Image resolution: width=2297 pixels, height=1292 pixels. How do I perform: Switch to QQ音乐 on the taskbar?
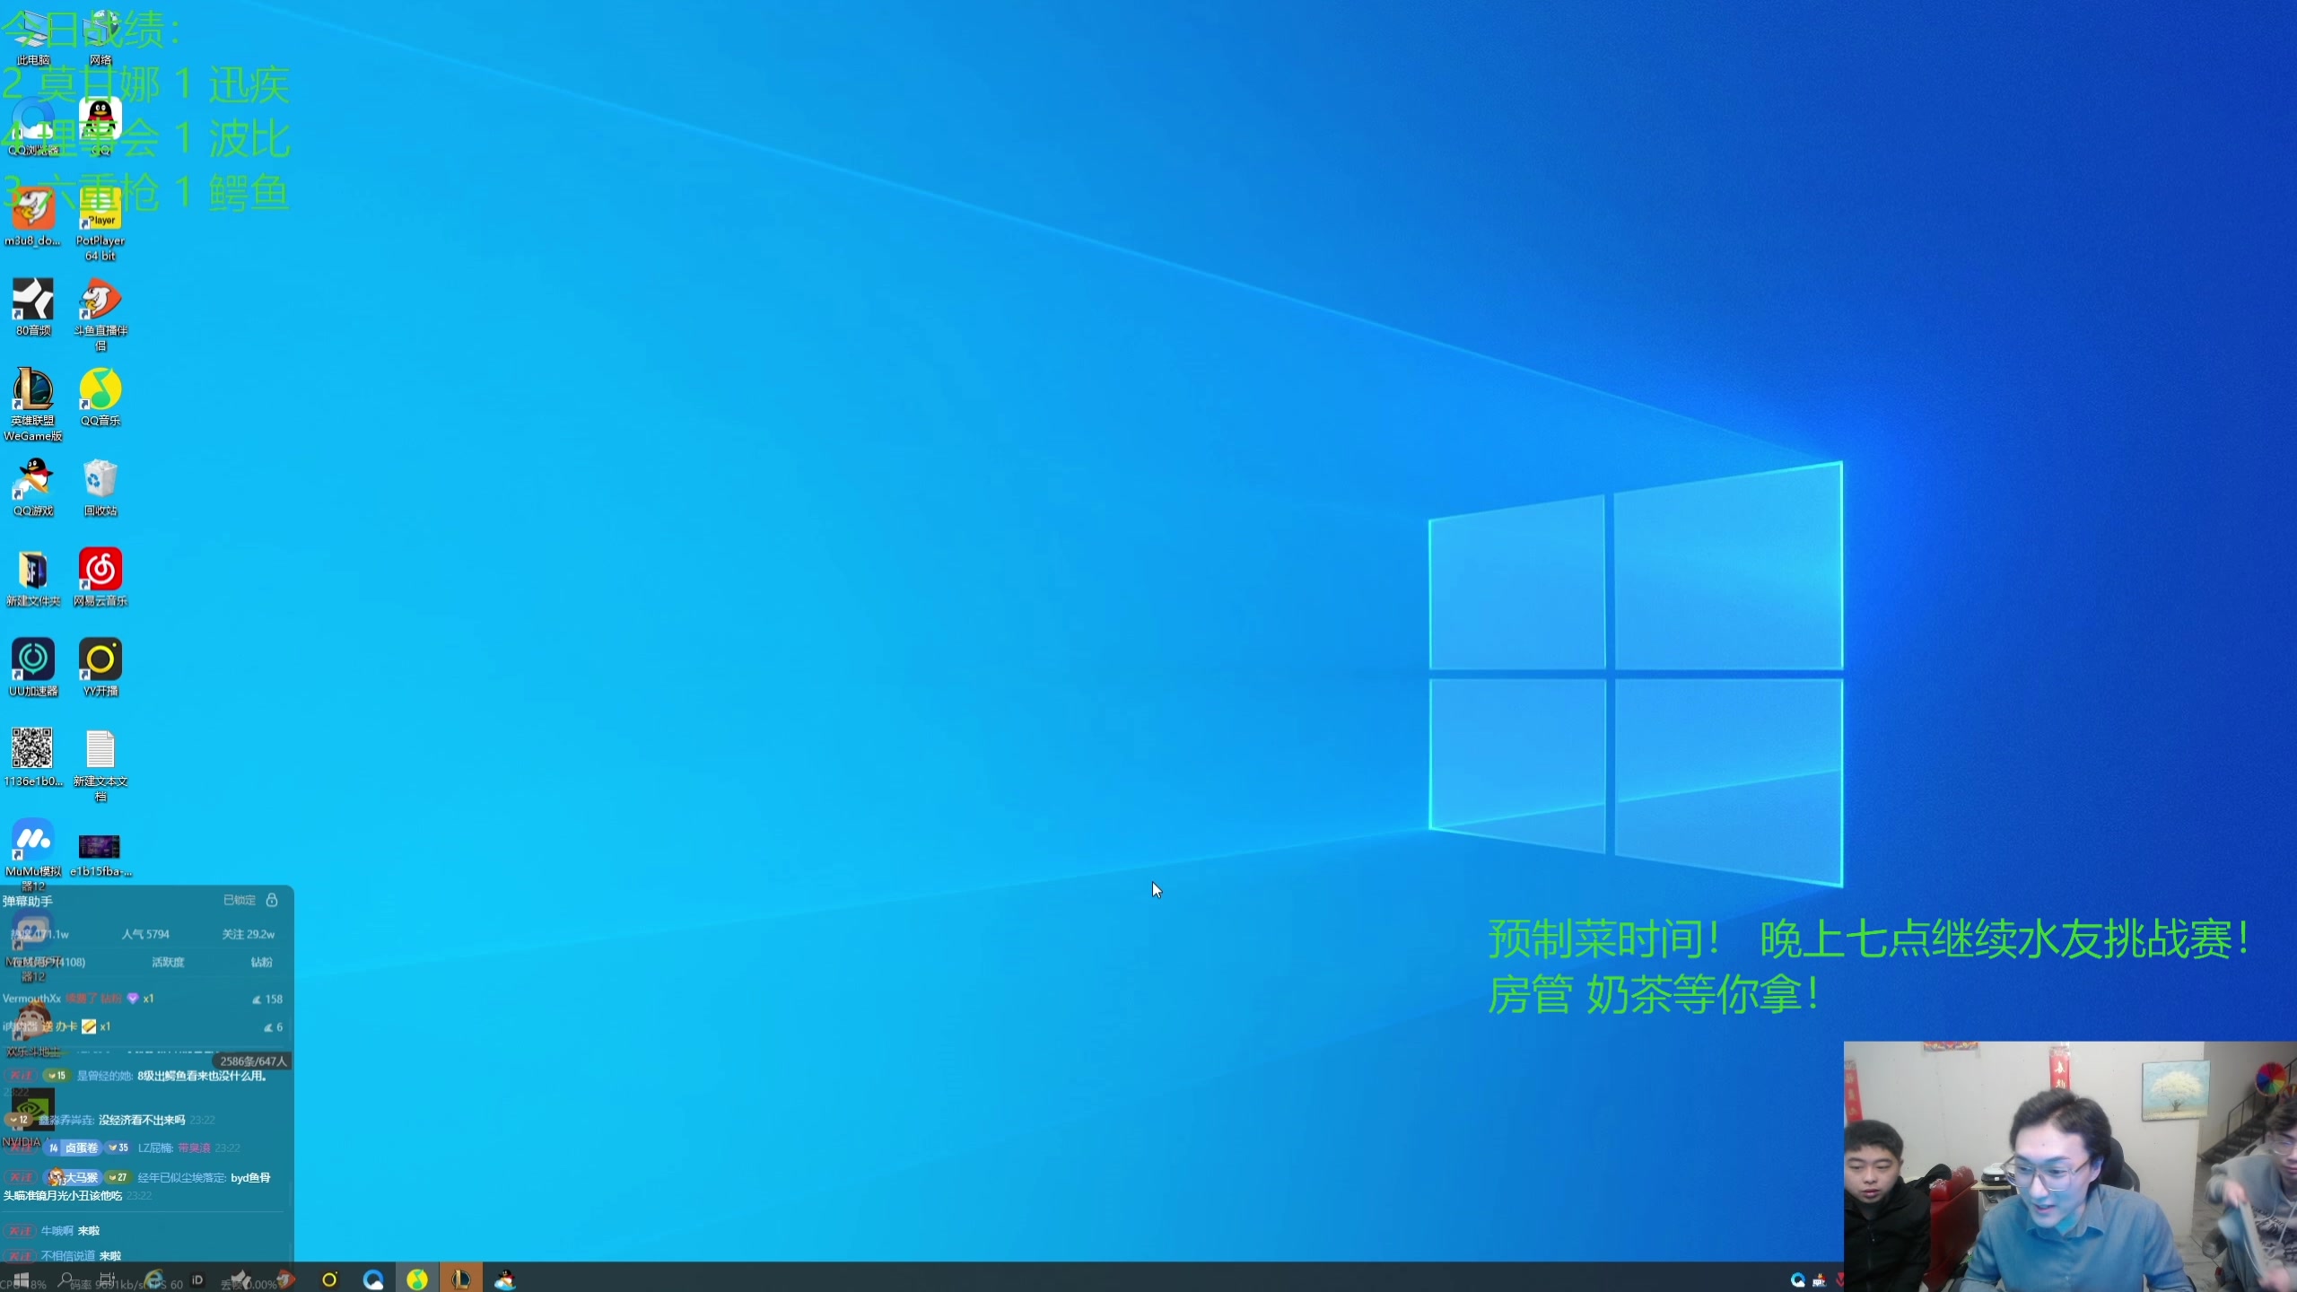click(417, 1279)
